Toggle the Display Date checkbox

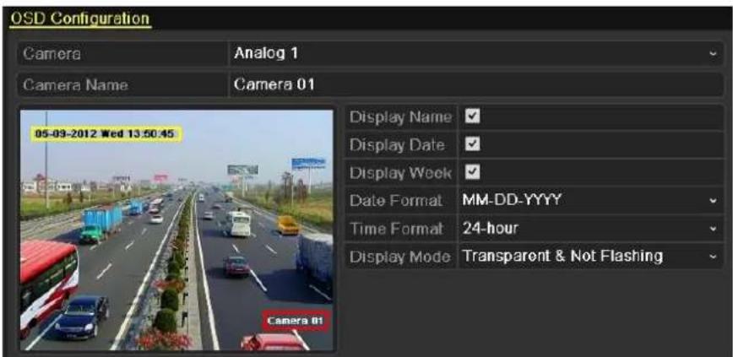(x=473, y=144)
